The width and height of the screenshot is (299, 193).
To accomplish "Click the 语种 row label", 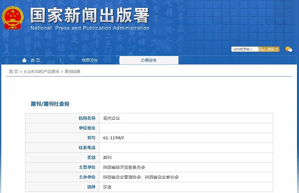I will coord(91,187).
